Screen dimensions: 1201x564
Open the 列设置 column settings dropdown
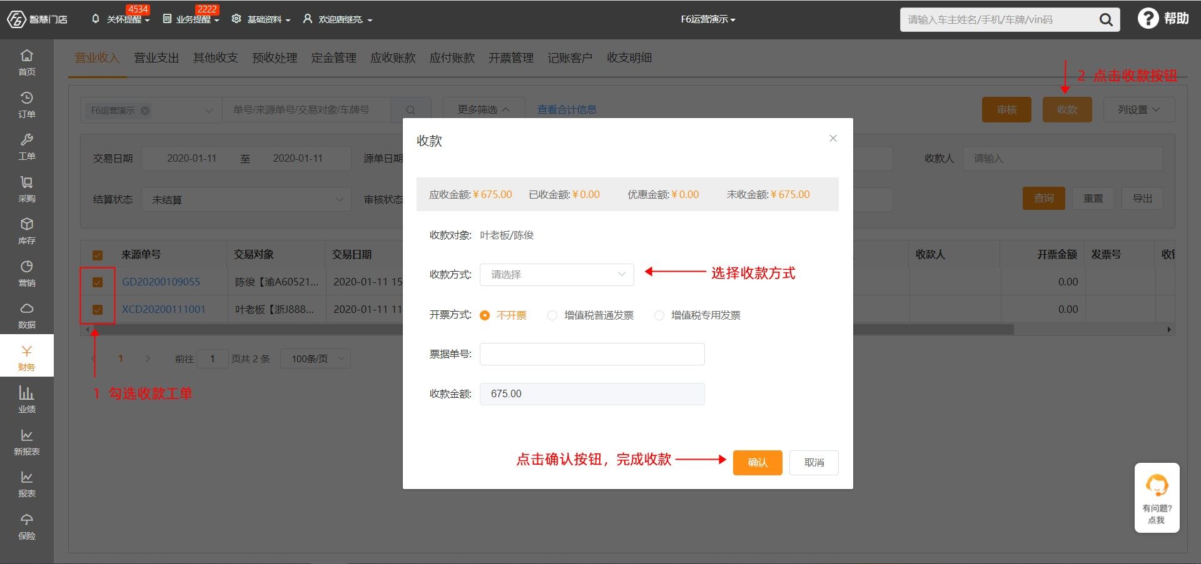pos(1138,109)
